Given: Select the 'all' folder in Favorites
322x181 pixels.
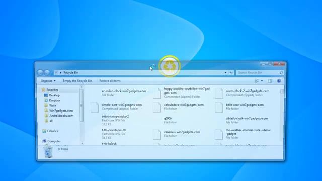Looking at the screenshot, I should 51,121.
